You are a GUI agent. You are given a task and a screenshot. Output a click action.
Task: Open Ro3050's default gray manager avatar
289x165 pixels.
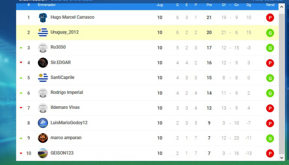tap(43, 48)
